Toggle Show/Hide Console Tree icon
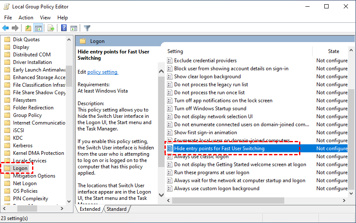Viewport: 356px width, 223px height. coord(38,28)
